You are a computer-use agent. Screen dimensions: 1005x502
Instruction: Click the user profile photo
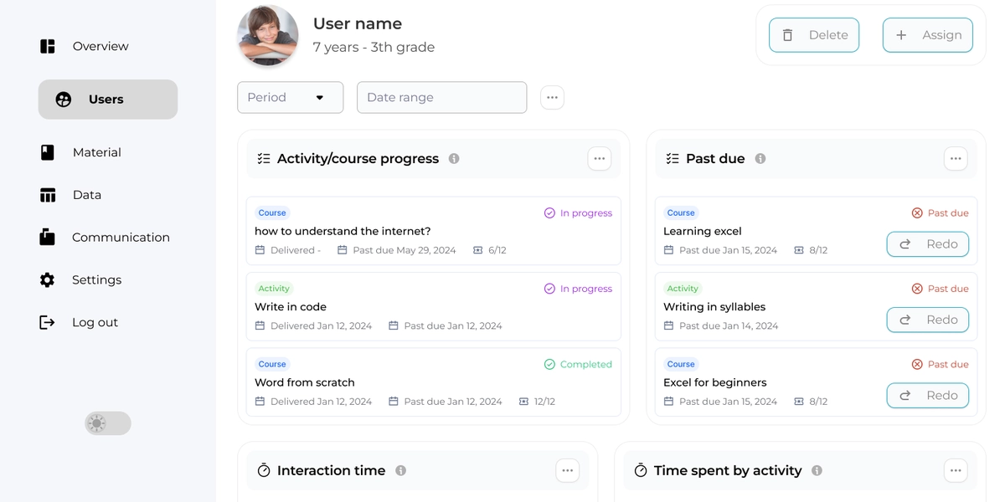[268, 35]
